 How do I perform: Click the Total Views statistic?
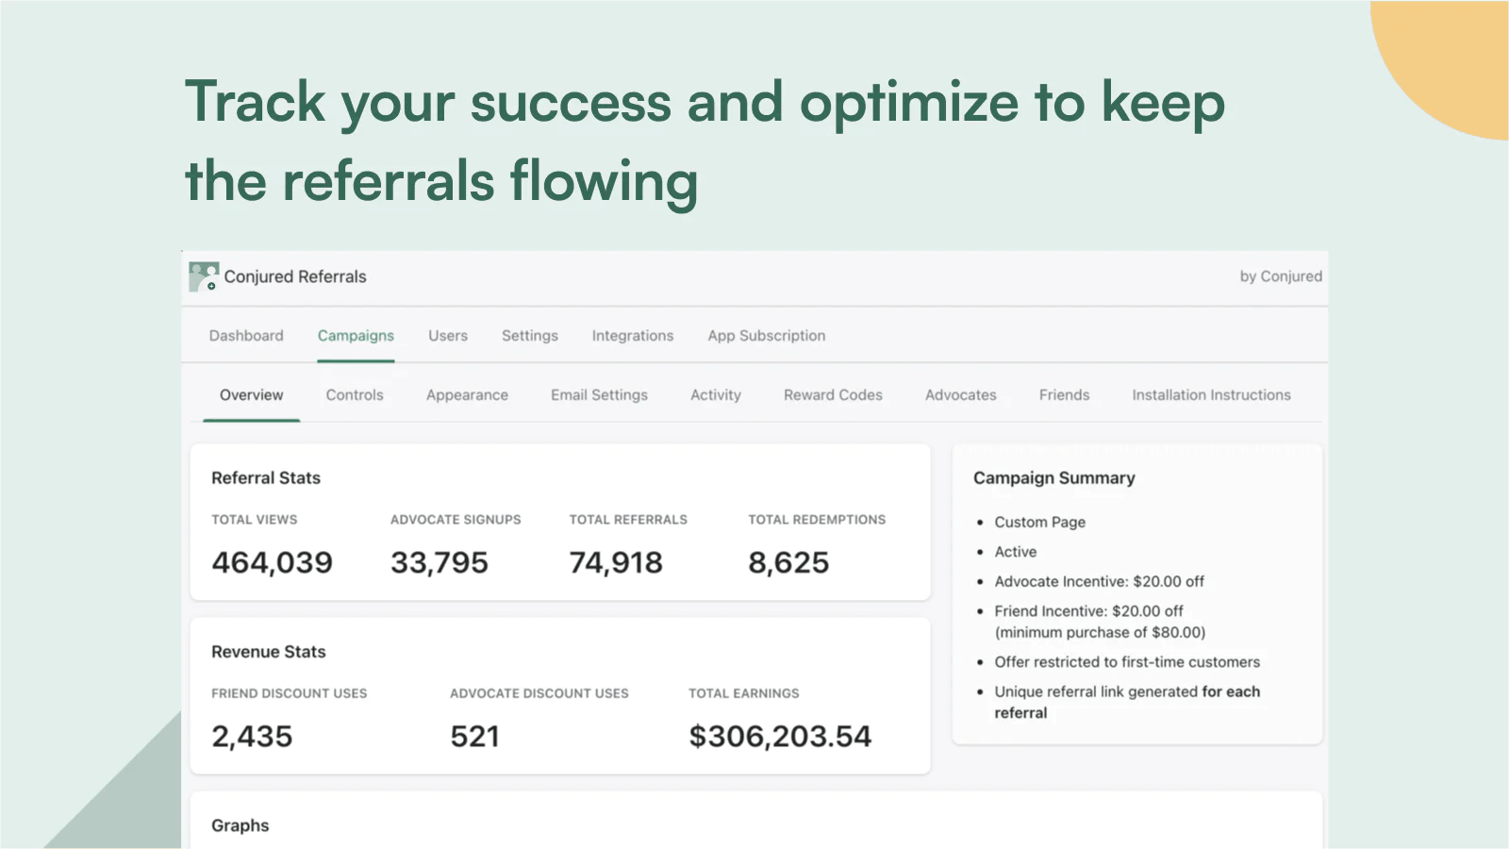272,562
